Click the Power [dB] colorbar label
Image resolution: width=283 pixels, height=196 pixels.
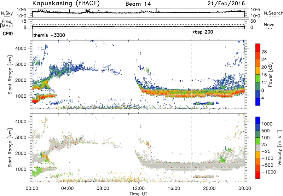click(270, 75)
